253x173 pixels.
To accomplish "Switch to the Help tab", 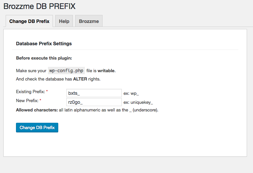I will coord(64,21).
